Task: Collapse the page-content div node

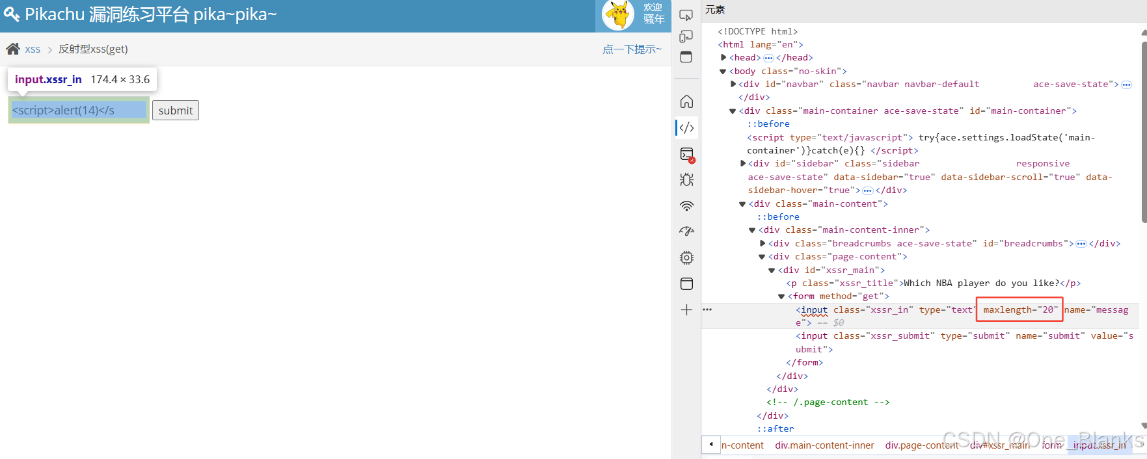Action: pyautogui.click(x=762, y=256)
